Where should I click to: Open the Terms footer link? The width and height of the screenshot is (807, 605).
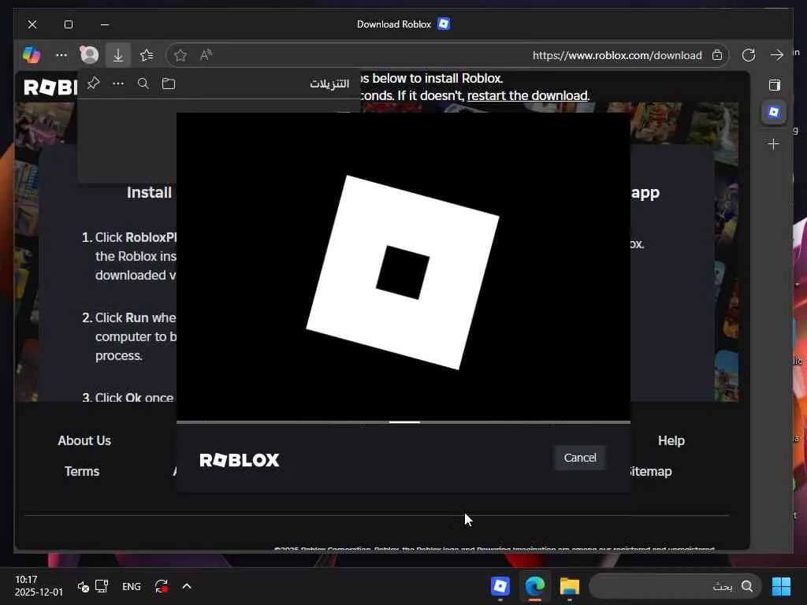coord(82,471)
